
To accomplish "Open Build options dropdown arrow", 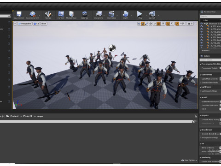I will coord(132,15).
